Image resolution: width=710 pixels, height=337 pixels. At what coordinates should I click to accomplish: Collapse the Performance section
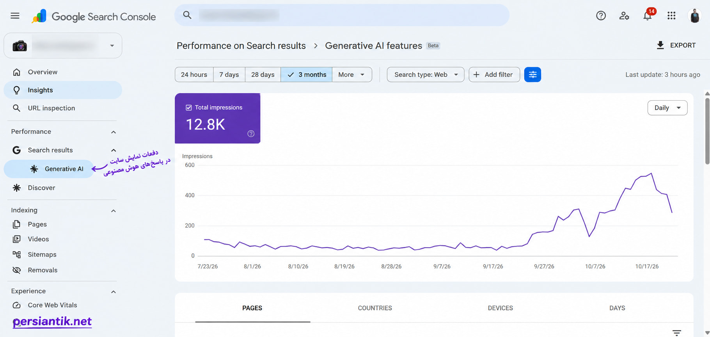tap(114, 132)
